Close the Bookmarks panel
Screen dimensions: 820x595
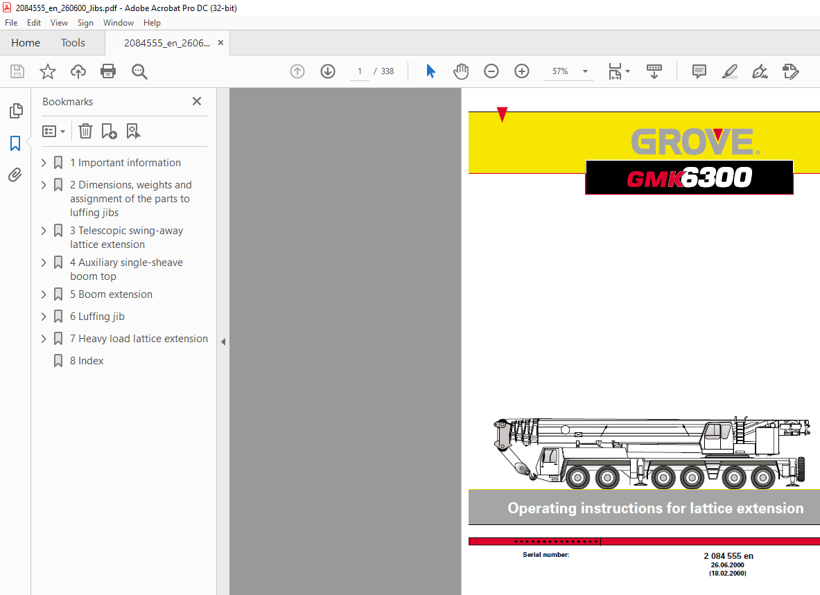click(197, 101)
